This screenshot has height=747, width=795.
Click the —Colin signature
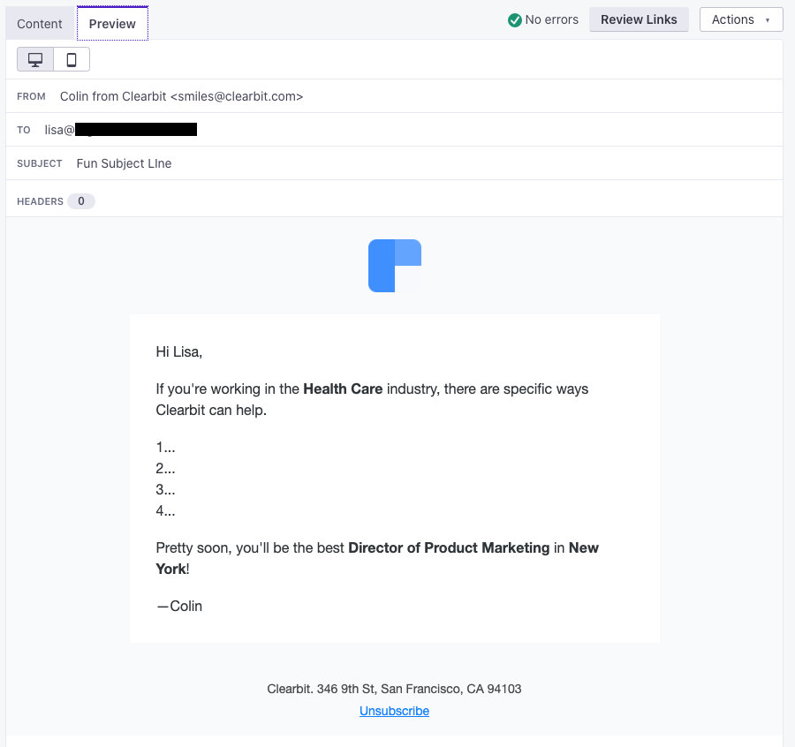pyautogui.click(x=179, y=606)
